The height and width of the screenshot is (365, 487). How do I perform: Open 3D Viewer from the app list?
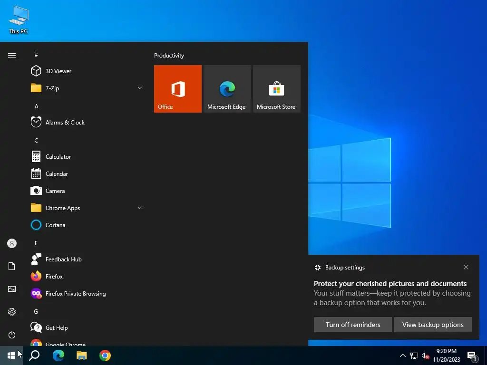click(x=87, y=71)
